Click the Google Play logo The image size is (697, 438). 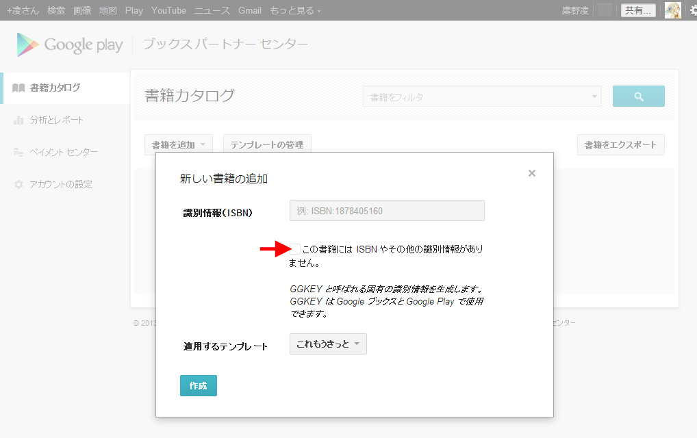point(70,44)
